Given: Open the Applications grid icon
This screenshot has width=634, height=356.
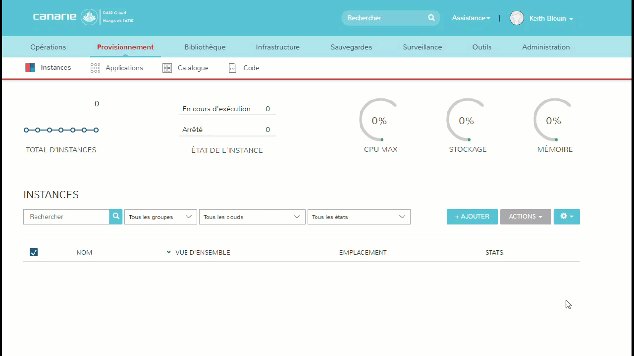Looking at the screenshot, I should coord(95,68).
